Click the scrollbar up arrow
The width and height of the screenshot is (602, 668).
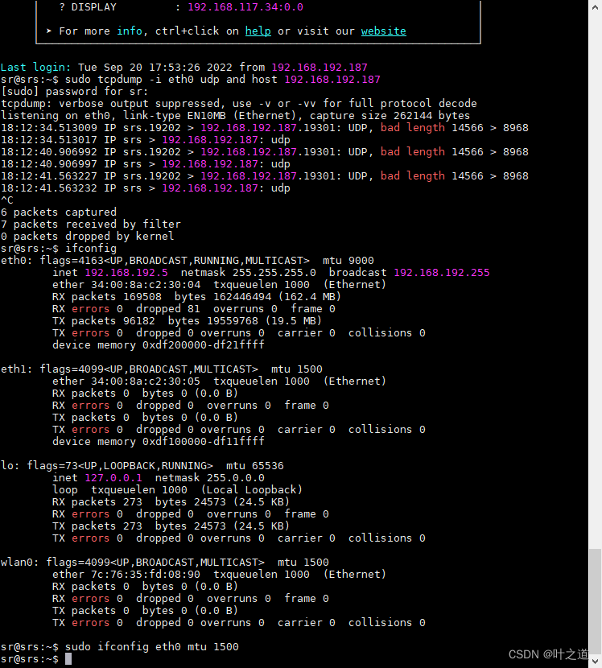point(596,7)
